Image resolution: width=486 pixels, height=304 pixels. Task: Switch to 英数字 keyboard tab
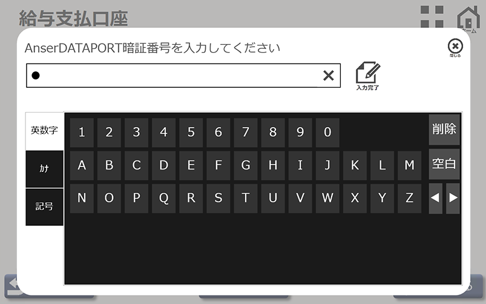44,131
